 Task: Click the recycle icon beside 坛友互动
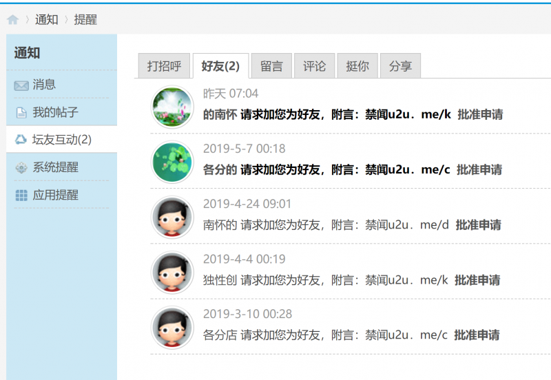point(21,140)
